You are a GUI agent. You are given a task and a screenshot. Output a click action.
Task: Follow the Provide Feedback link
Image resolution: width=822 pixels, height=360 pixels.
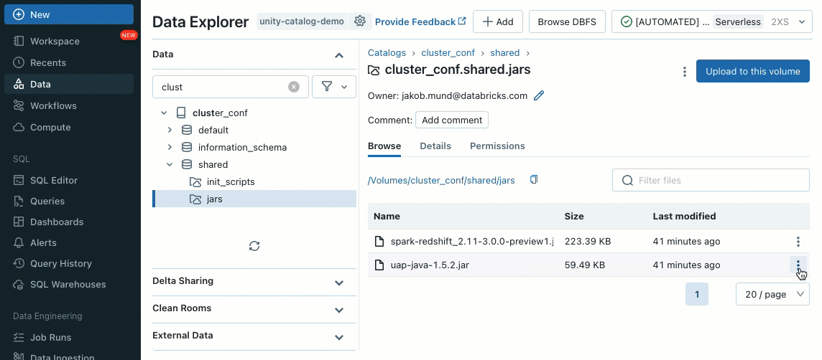420,22
